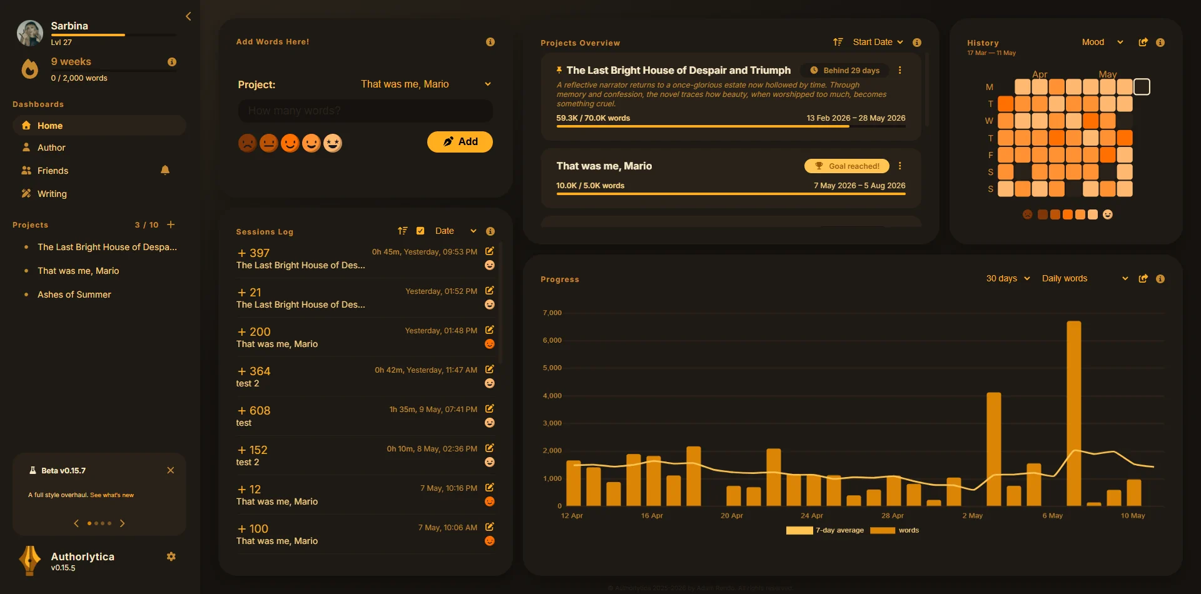Select the angry (worst) mood face

click(x=248, y=143)
